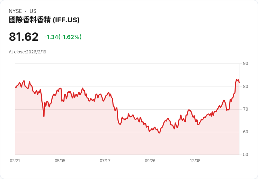Click the 07/17 date axis label

tap(105, 161)
